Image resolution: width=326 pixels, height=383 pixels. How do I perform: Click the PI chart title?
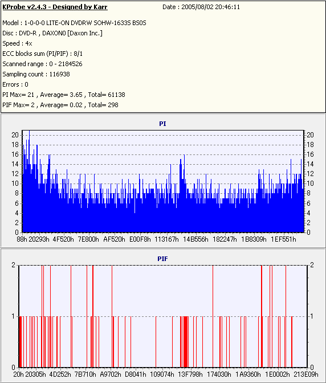tap(162, 124)
